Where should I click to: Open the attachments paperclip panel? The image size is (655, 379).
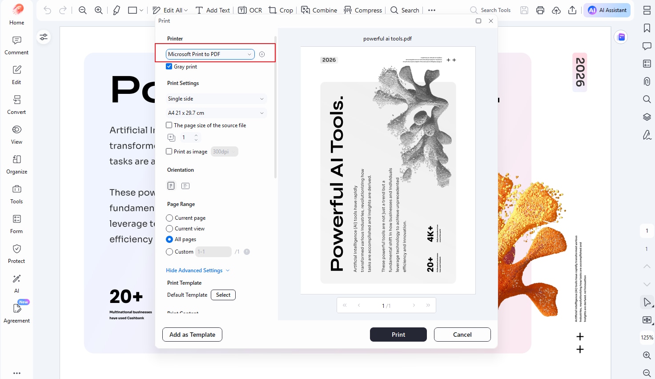[647, 81]
